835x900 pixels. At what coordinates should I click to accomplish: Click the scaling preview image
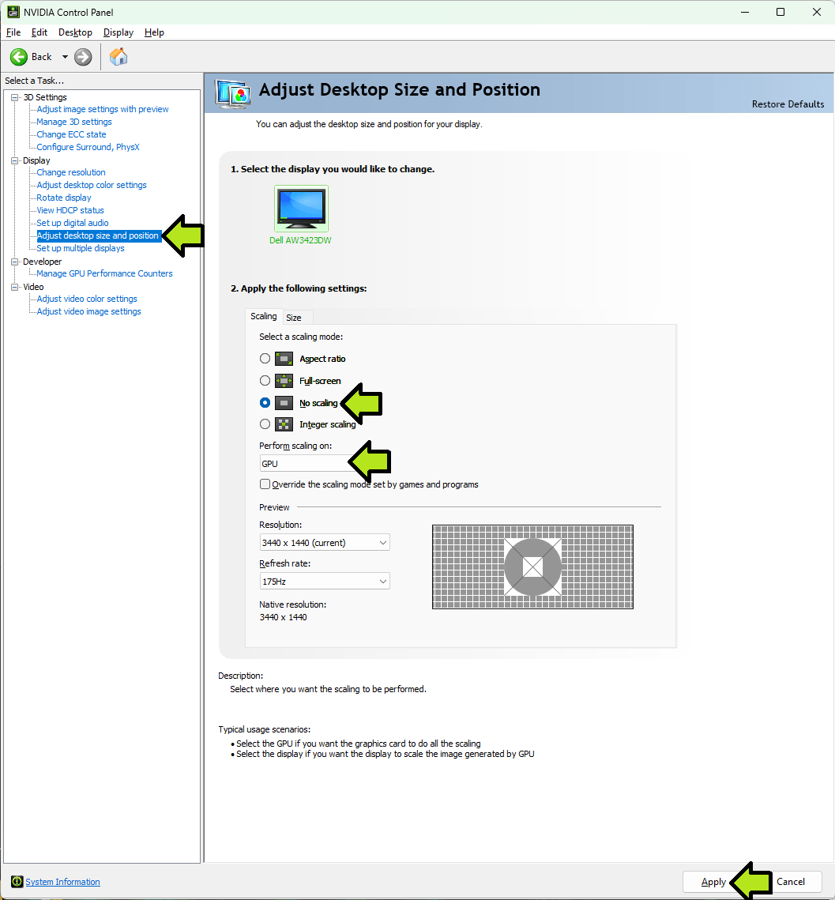[x=532, y=567]
